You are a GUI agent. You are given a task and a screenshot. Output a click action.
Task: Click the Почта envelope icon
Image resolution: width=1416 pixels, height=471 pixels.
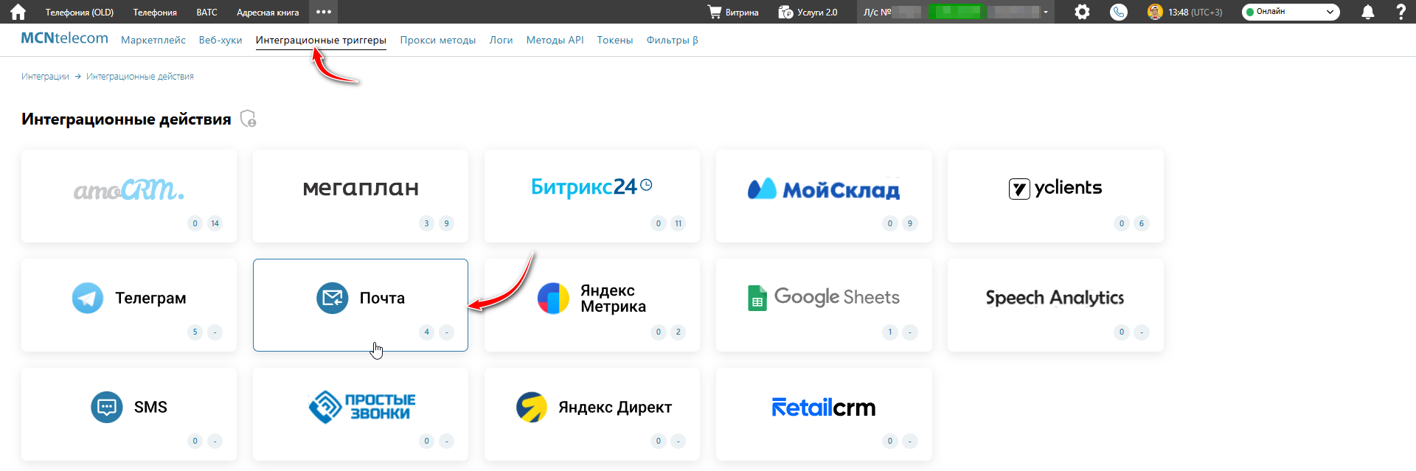333,298
